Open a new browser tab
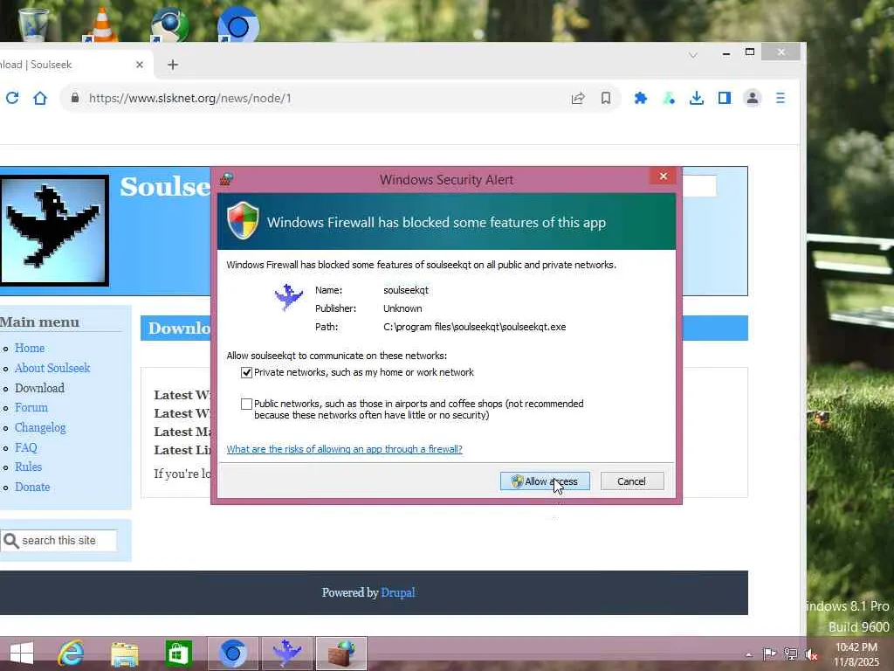The width and height of the screenshot is (894, 671). 173,65
